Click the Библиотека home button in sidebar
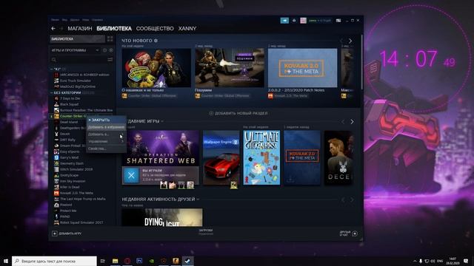The width and height of the screenshot is (474, 266). coord(77,39)
